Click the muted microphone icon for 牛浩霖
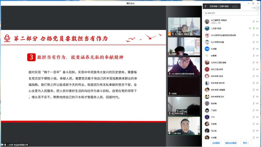Image resolution: width=261 pixels, height=147 pixels. (x=254, y=49)
